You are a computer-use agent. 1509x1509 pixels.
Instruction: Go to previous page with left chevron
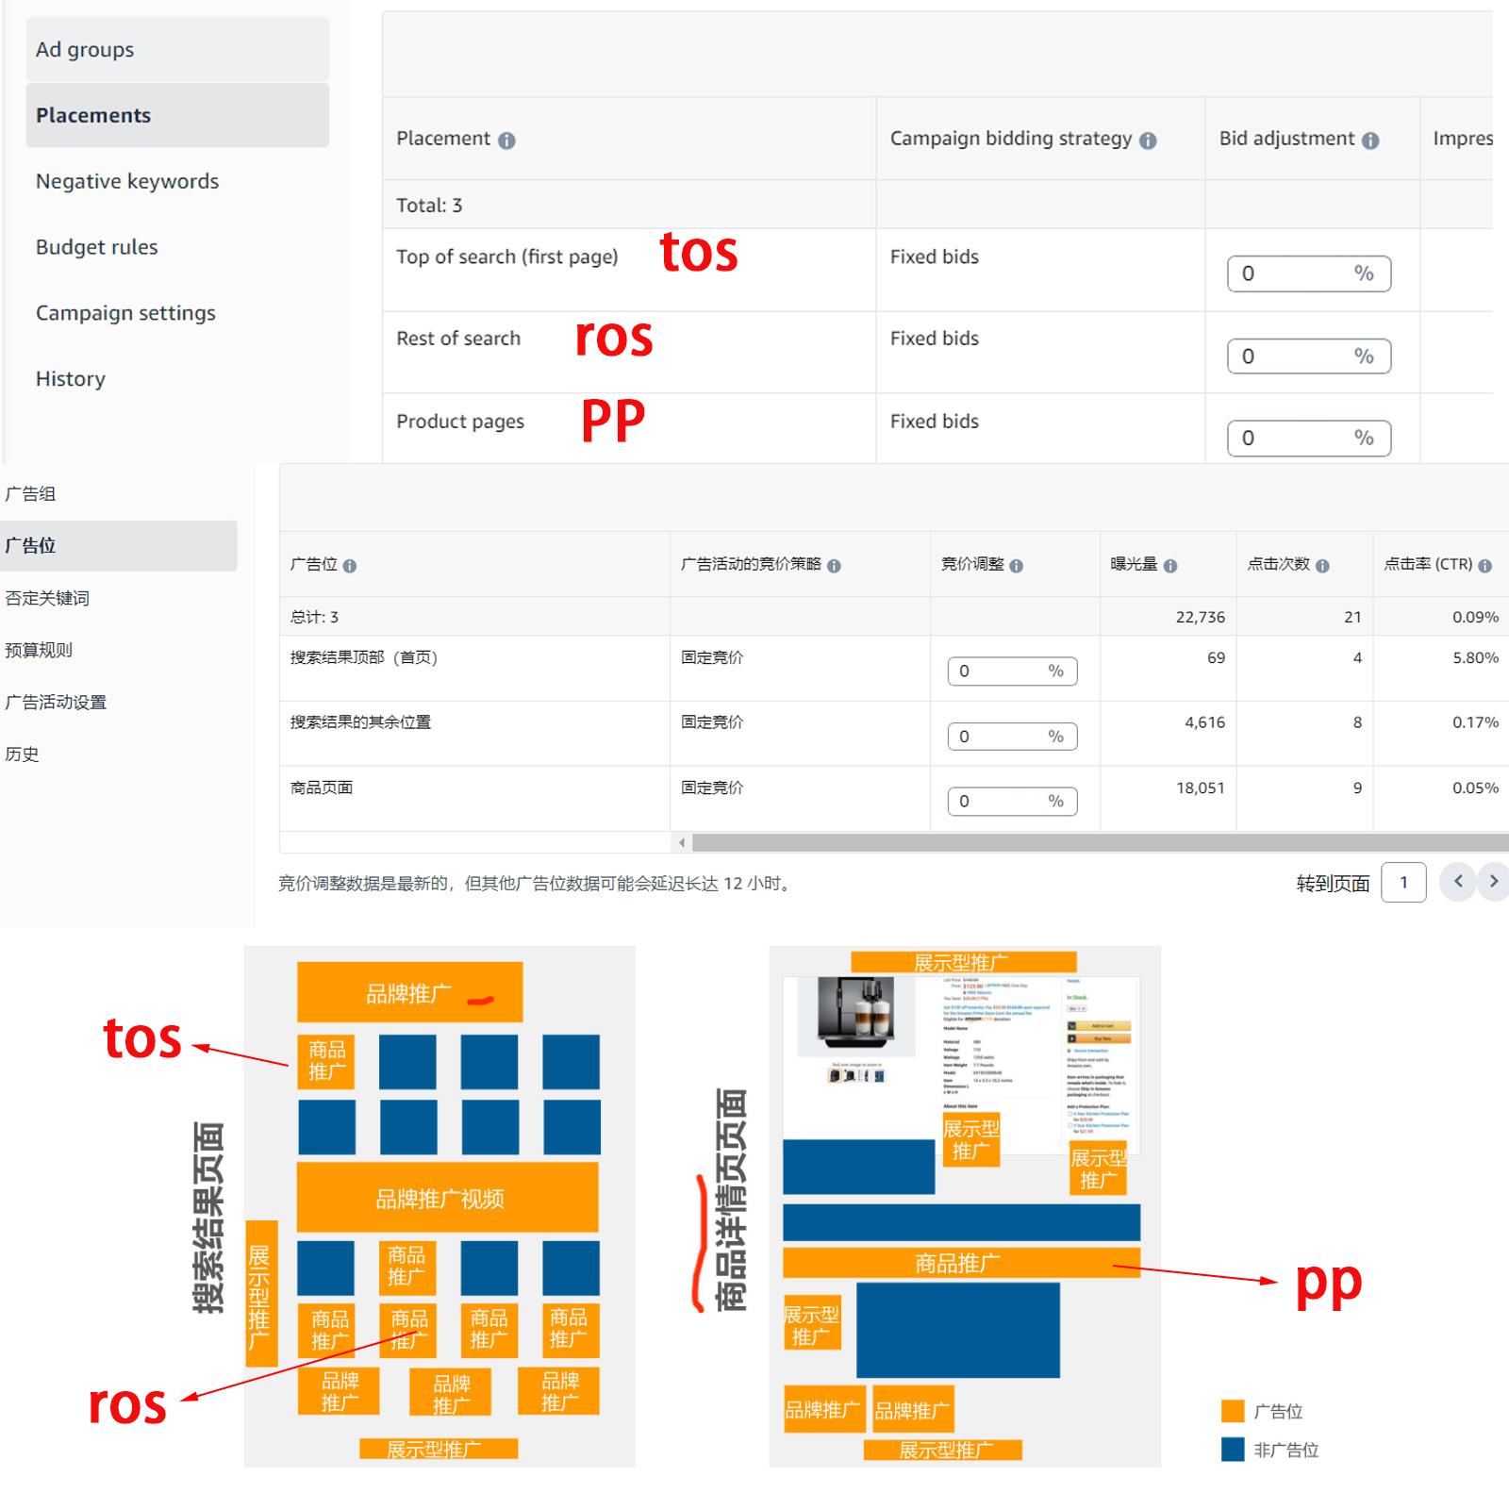1458,882
